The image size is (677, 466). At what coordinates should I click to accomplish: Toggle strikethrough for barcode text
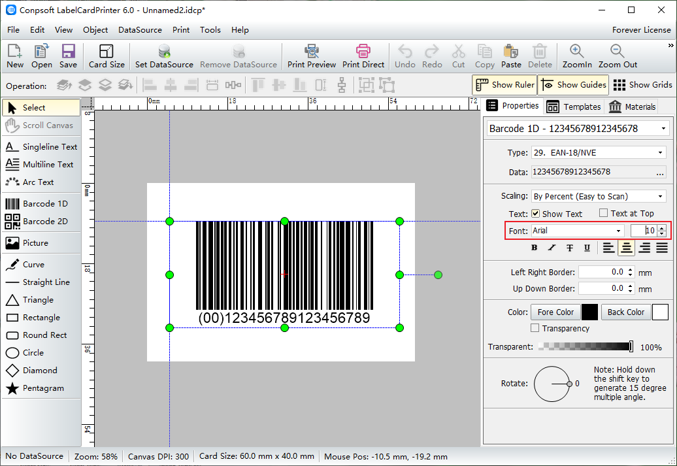coord(570,248)
